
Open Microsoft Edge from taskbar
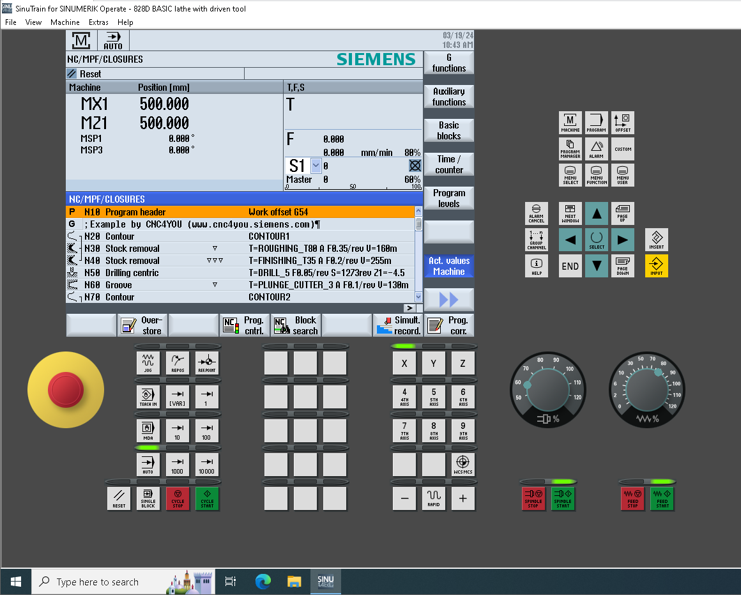[x=263, y=582]
